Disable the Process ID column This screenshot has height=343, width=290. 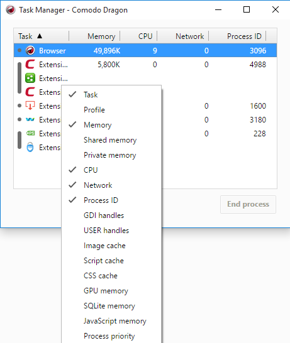pos(101,200)
